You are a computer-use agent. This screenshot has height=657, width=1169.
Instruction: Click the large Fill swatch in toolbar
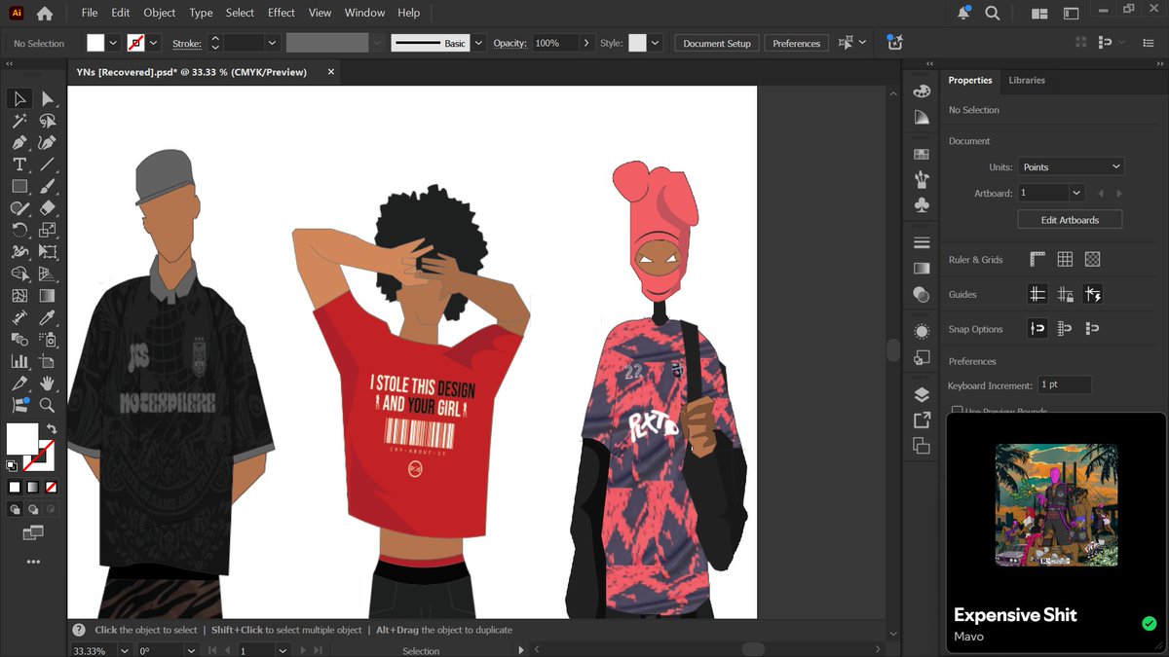22,439
